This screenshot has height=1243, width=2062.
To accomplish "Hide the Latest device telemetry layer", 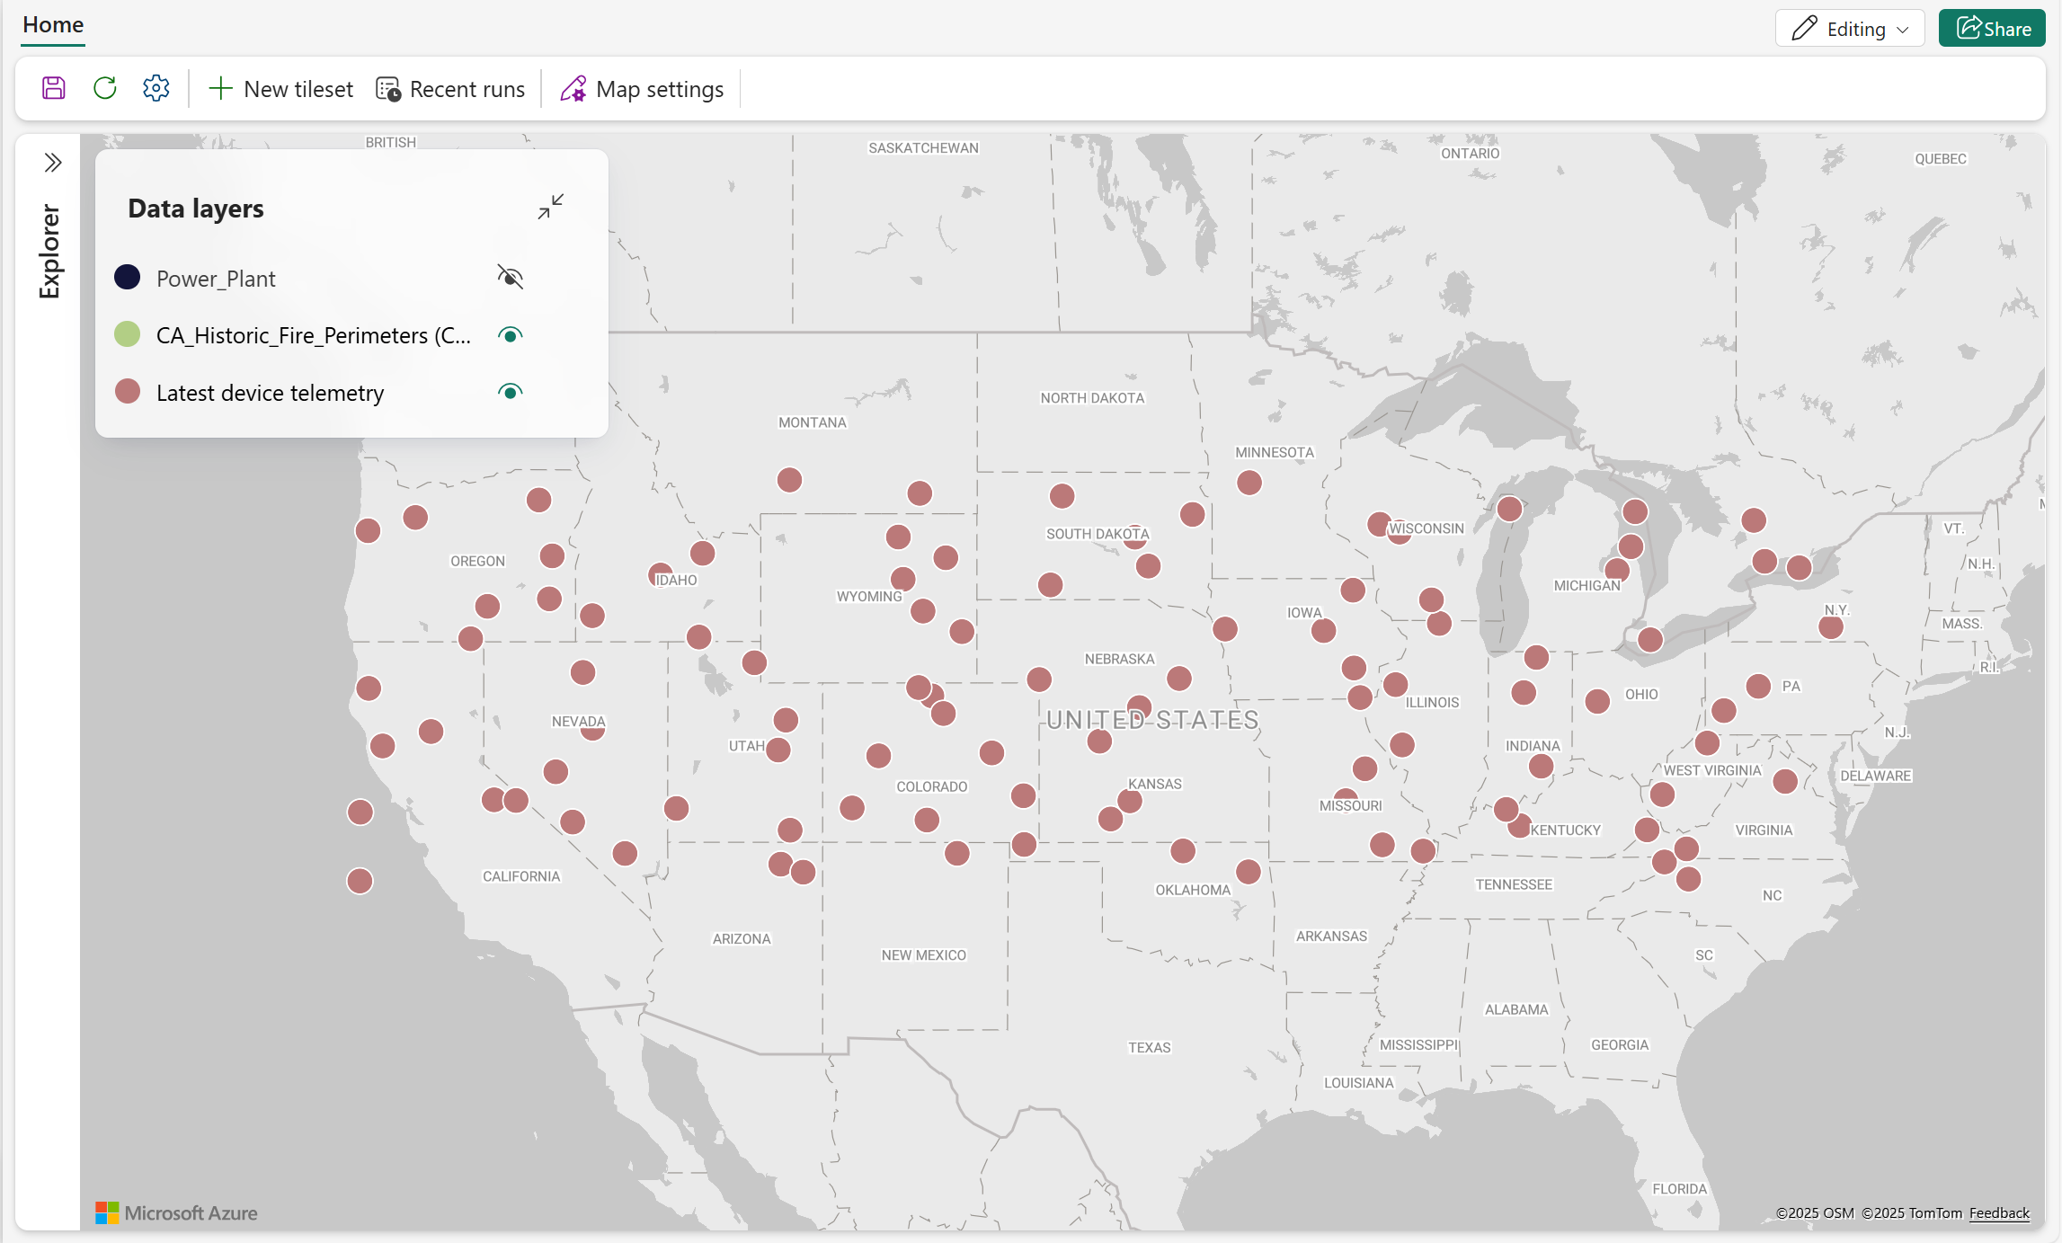I will 510,392.
